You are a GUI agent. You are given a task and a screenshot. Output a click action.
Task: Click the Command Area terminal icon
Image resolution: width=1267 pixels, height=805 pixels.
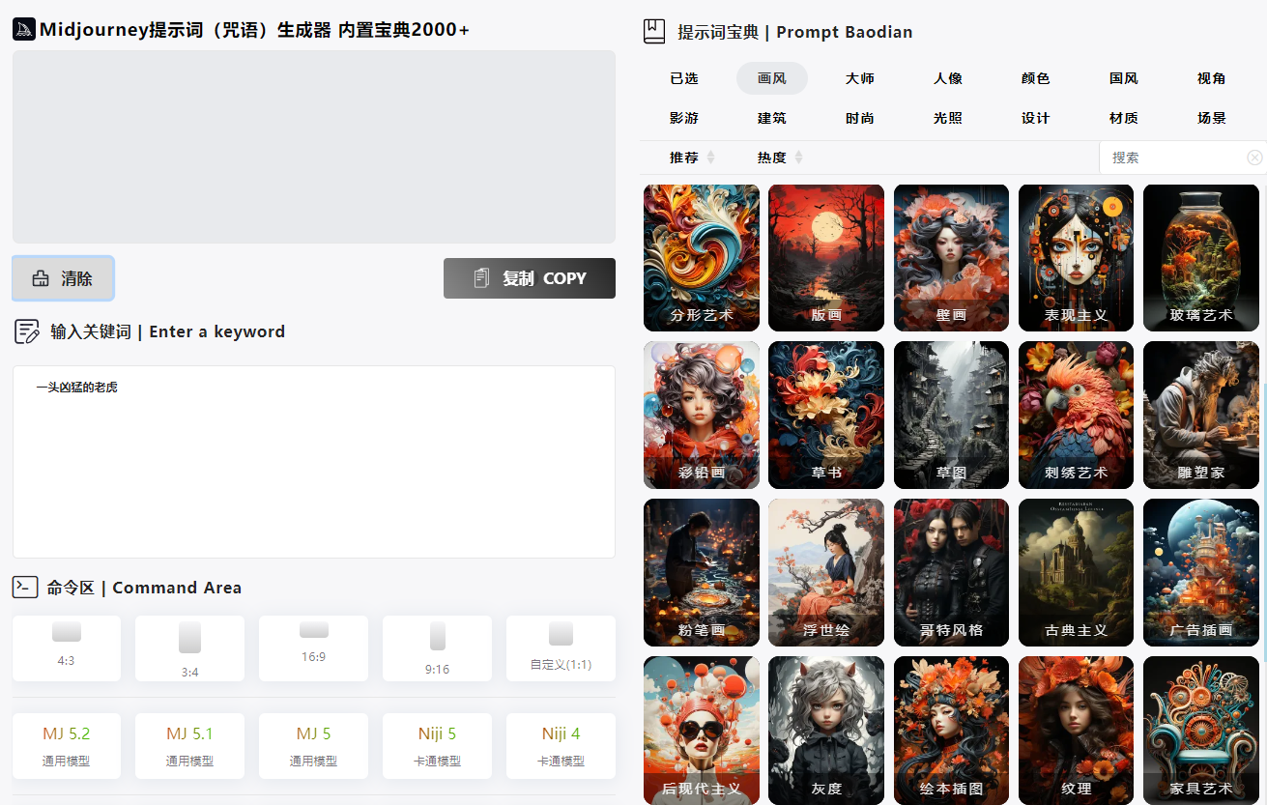pos(25,587)
